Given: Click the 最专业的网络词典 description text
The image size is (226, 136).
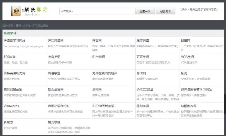Looking at the screenshot, I should click(x=103, y=79).
